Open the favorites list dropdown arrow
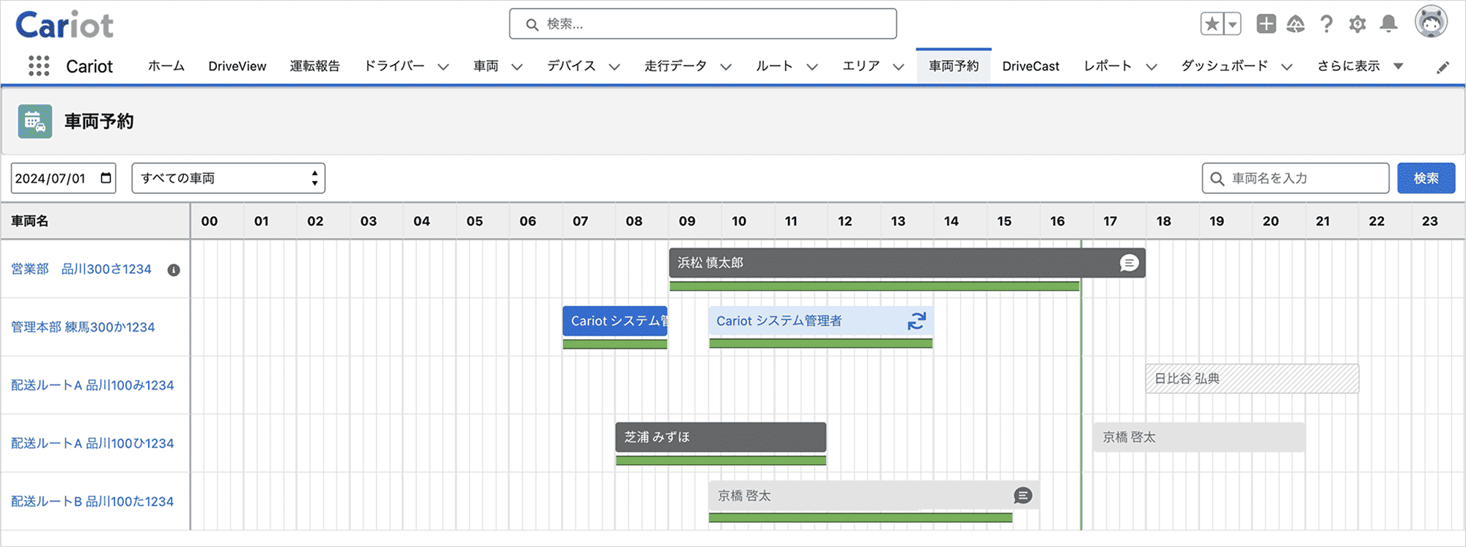The image size is (1466, 547). coord(1233,24)
